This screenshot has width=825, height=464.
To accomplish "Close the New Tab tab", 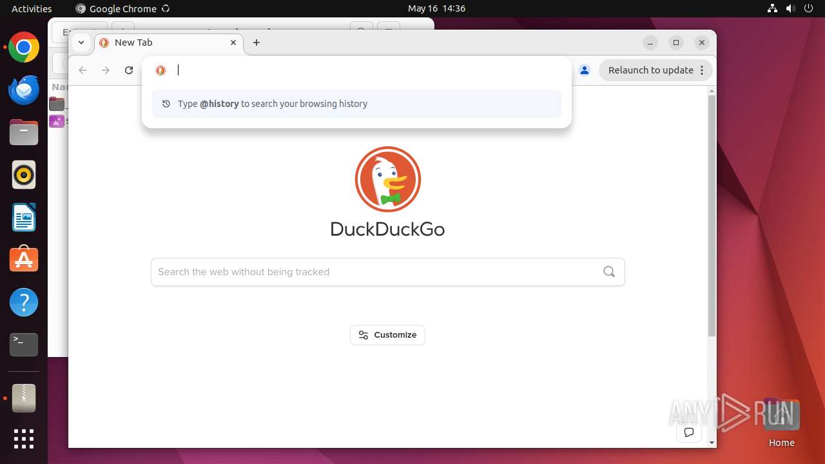I will 233,43.
